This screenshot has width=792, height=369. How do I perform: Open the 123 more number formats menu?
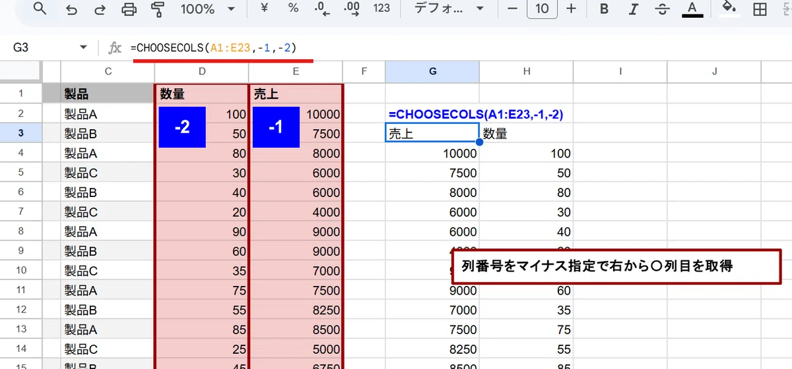point(381,9)
